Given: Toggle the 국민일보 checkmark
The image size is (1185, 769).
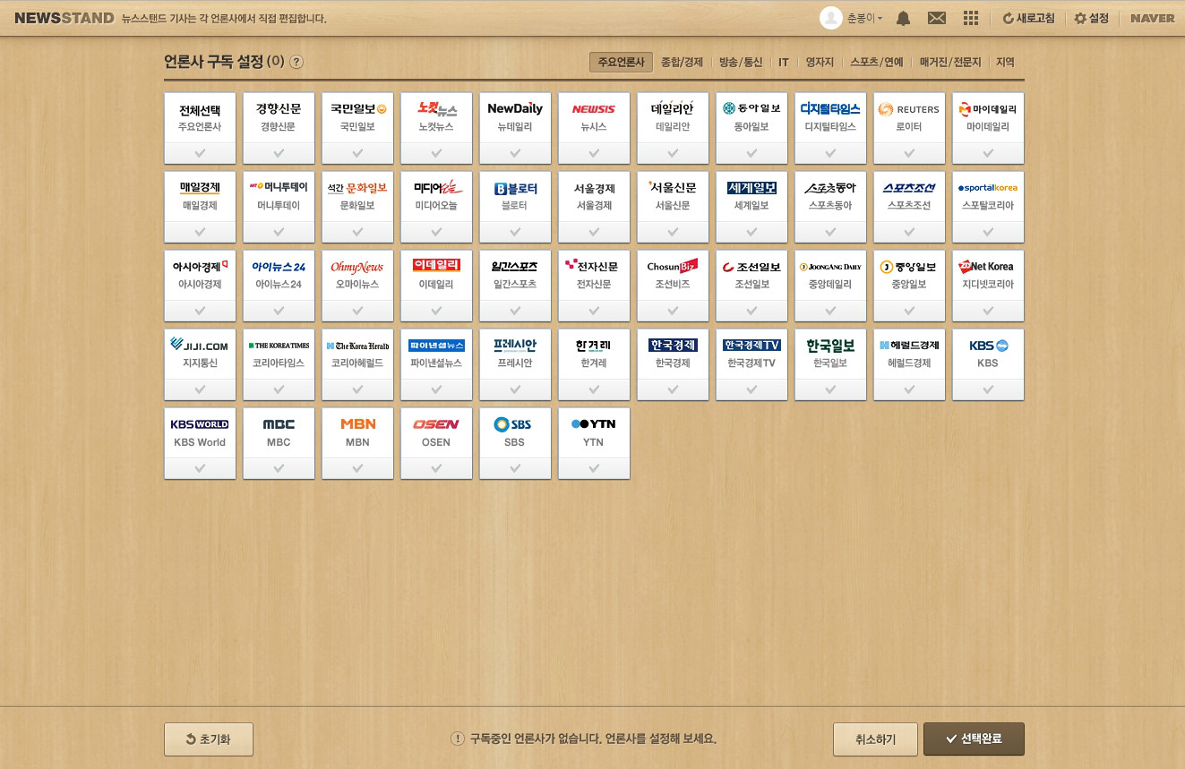Looking at the screenshot, I should pyautogui.click(x=357, y=153).
